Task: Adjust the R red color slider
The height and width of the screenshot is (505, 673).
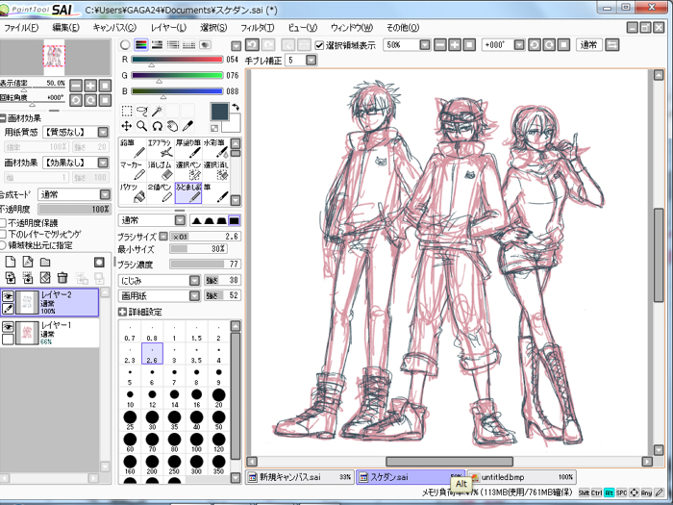Action: pyautogui.click(x=177, y=60)
